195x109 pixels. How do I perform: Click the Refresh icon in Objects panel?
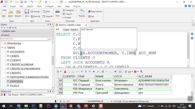tap(2, 28)
